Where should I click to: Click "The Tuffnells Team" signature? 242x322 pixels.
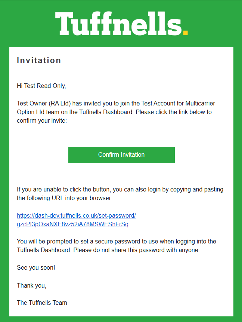point(42,303)
